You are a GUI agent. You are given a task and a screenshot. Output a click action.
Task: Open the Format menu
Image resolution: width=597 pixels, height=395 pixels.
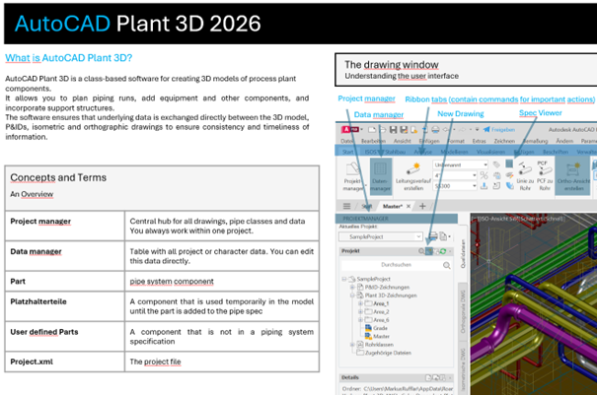point(456,141)
